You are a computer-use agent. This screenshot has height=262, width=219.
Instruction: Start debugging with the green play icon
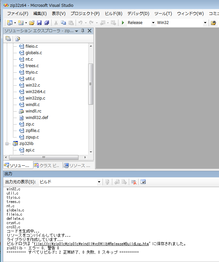pos(123,23)
